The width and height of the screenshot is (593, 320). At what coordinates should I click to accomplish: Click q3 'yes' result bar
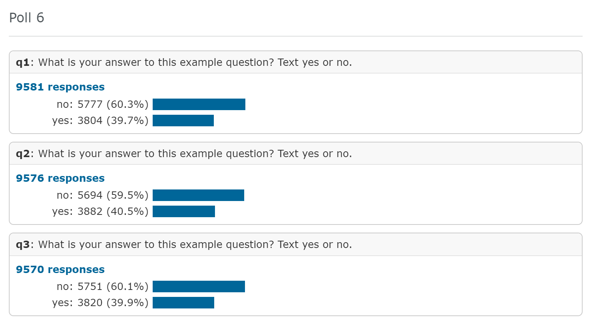pyautogui.click(x=183, y=303)
